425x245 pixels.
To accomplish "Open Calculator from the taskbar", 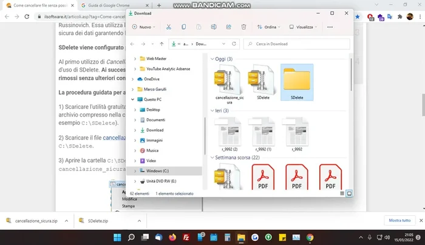I will (x=228, y=238).
